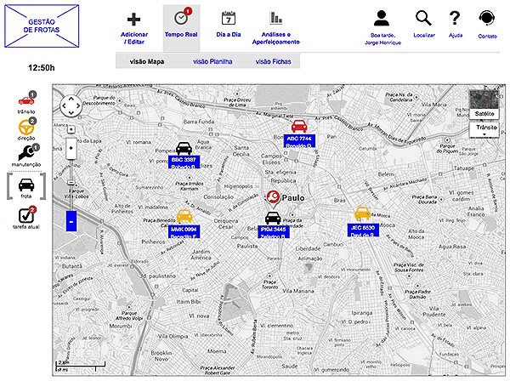Click the small square above the zoom-in button
This screenshot has width=510, height=381.
pyautogui.click(x=71, y=129)
